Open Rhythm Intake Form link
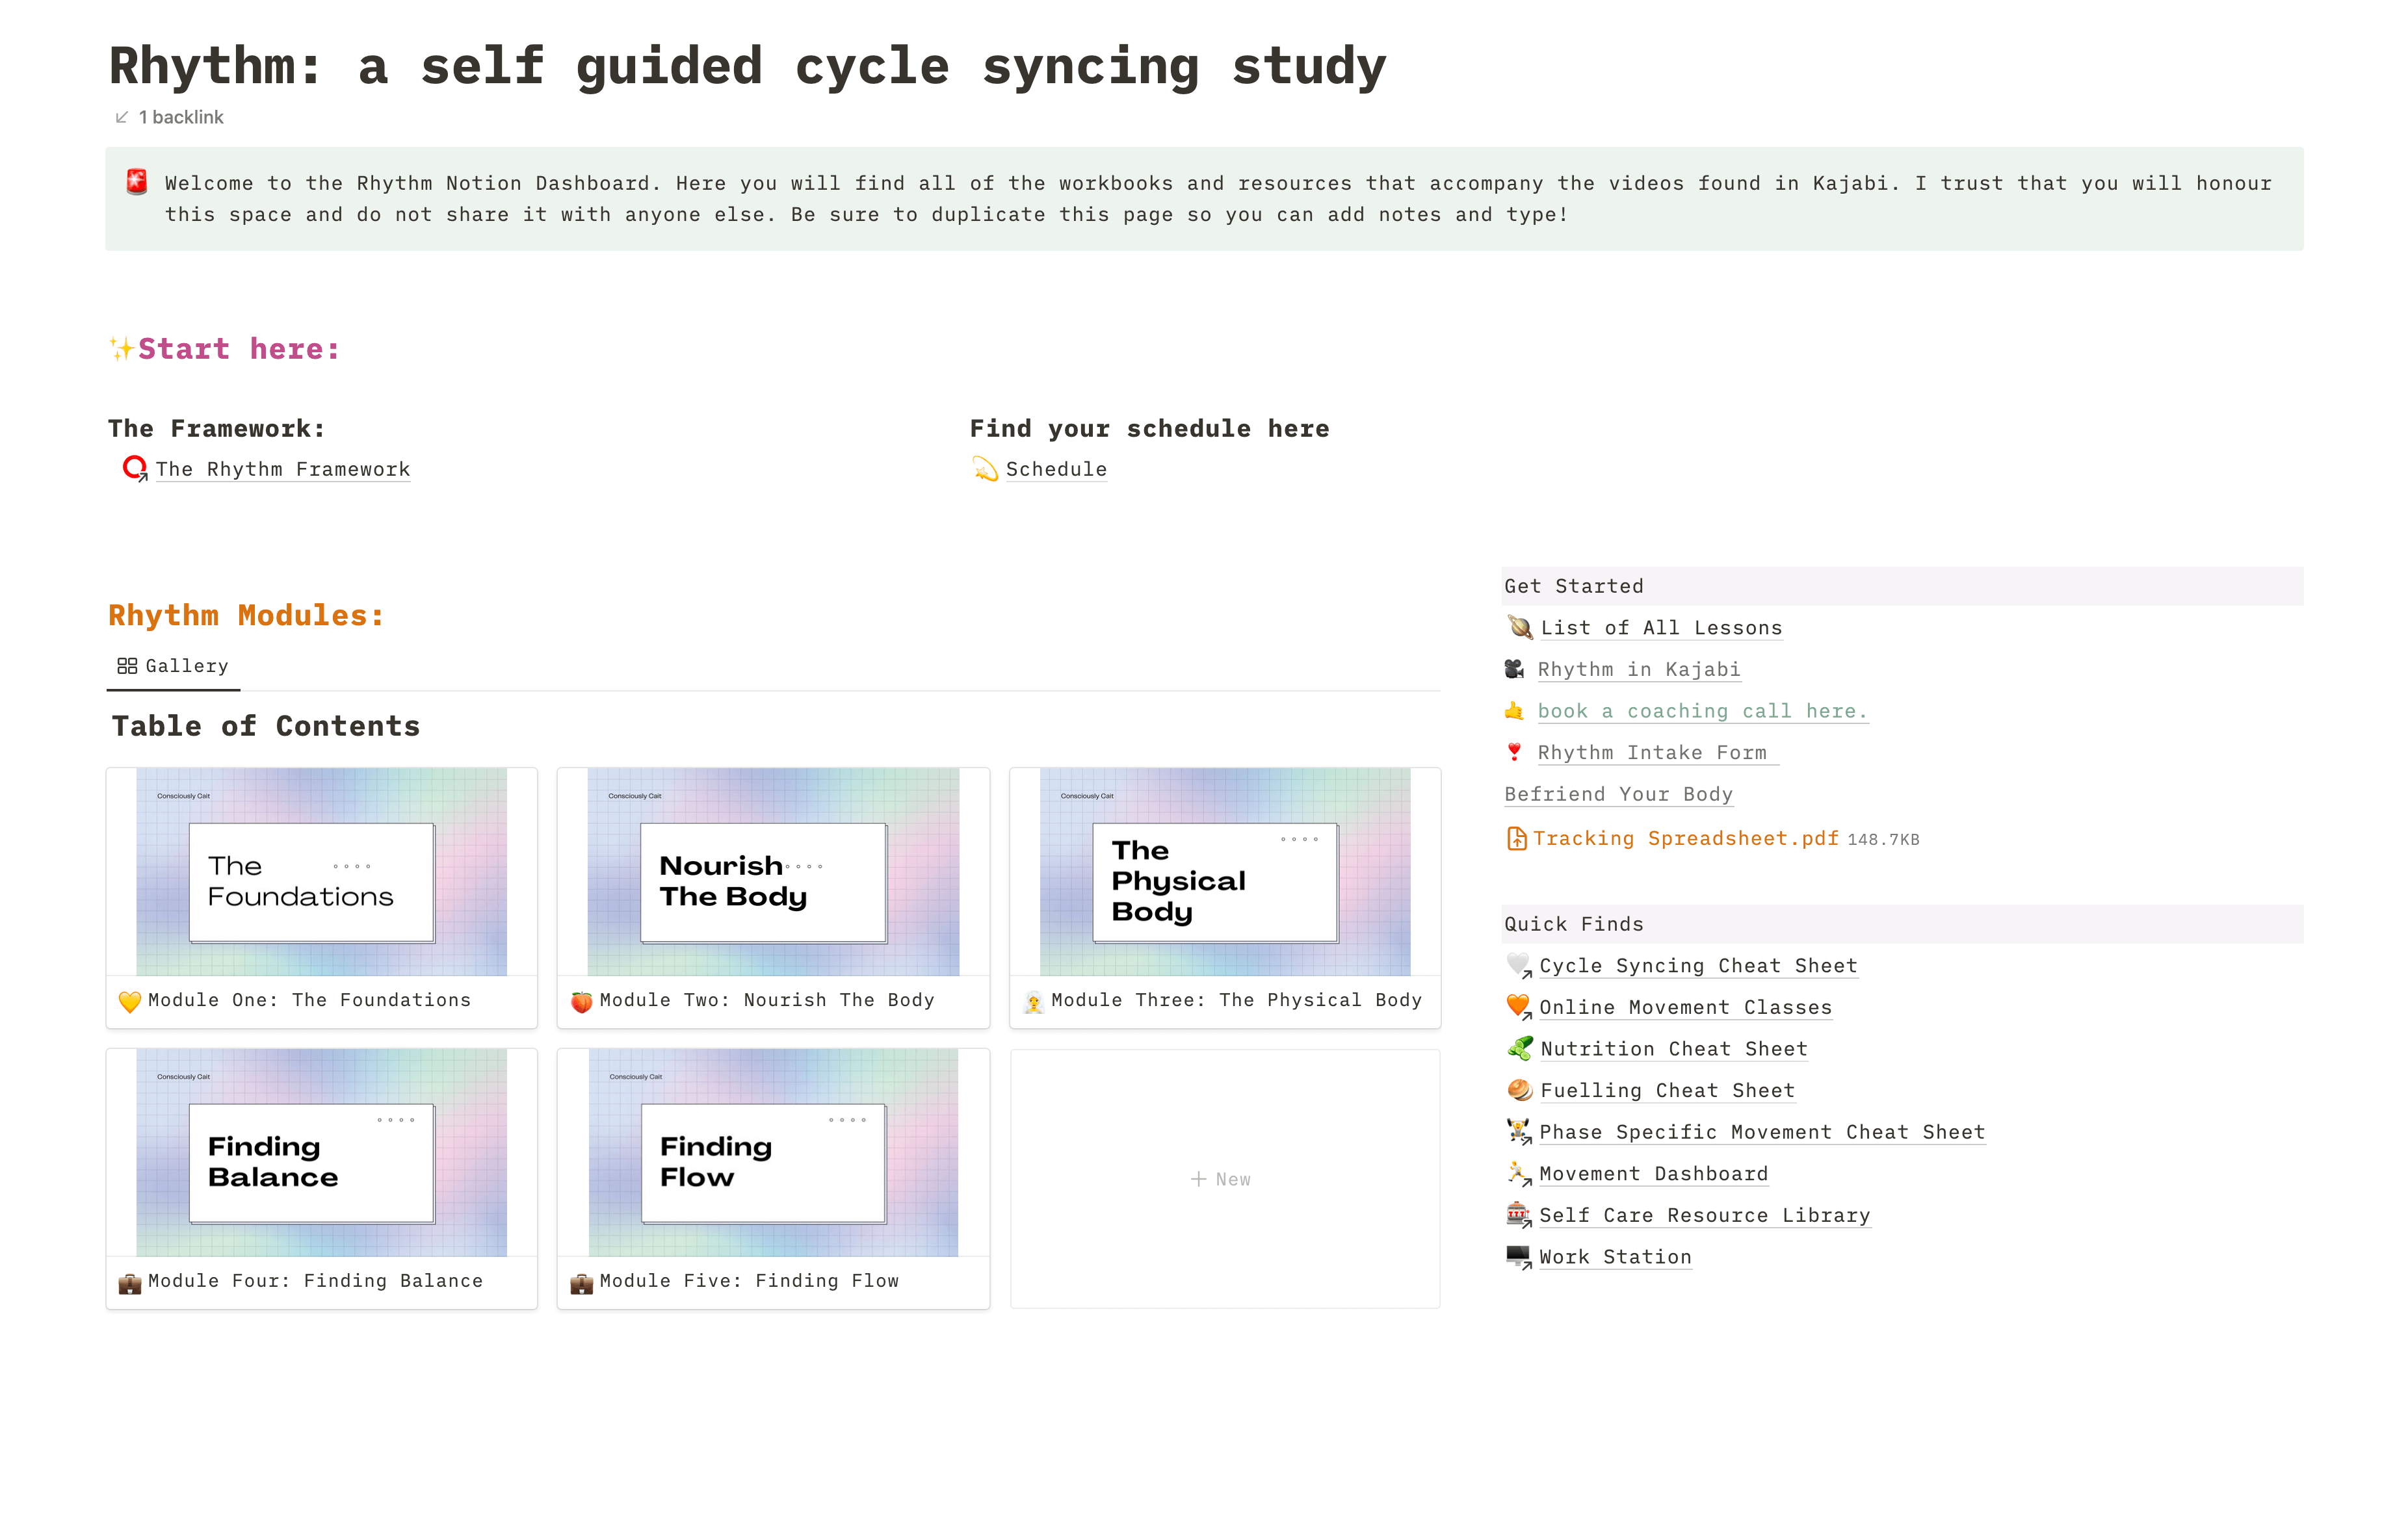 [1652, 752]
